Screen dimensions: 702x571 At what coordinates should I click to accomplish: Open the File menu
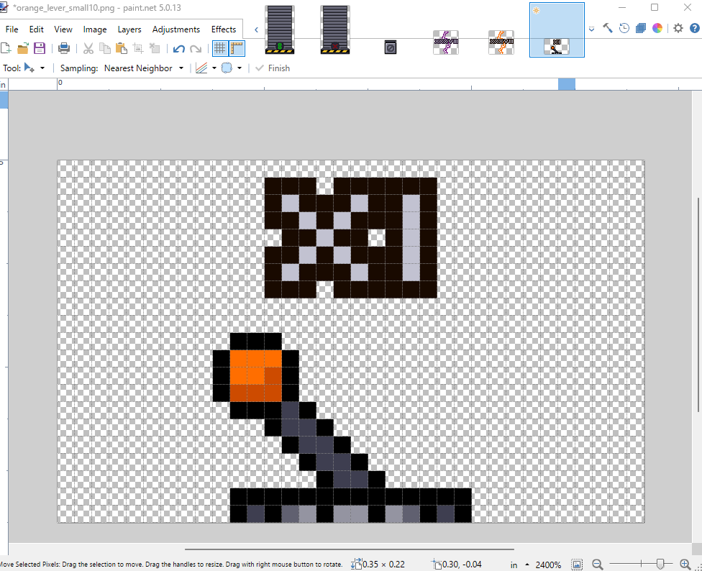(12, 29)
